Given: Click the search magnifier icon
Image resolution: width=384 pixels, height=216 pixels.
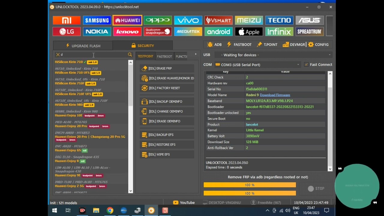Looking at the screenshot, I should pyautogui.click(x=130, y=55).
